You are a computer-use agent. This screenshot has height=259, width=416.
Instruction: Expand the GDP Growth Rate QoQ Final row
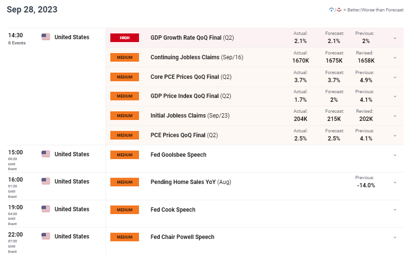click(x=395, y=38)
